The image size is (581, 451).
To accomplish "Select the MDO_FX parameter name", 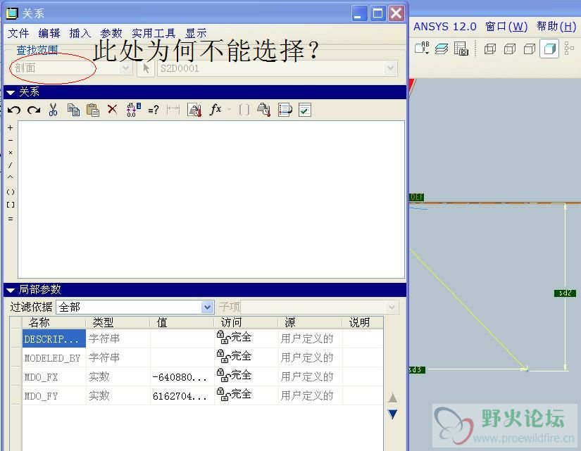I will tap(41, 377).
